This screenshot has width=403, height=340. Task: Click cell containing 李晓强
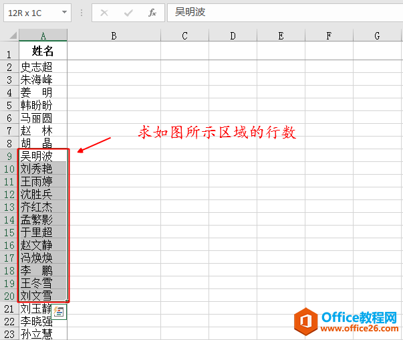tap(43, 321)
